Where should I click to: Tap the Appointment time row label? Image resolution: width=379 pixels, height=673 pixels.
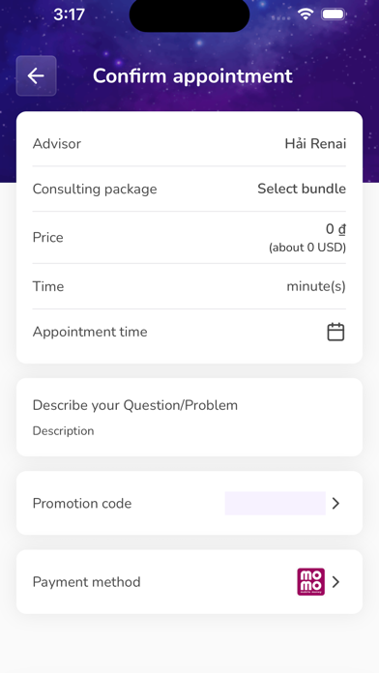tap(90, 332)
